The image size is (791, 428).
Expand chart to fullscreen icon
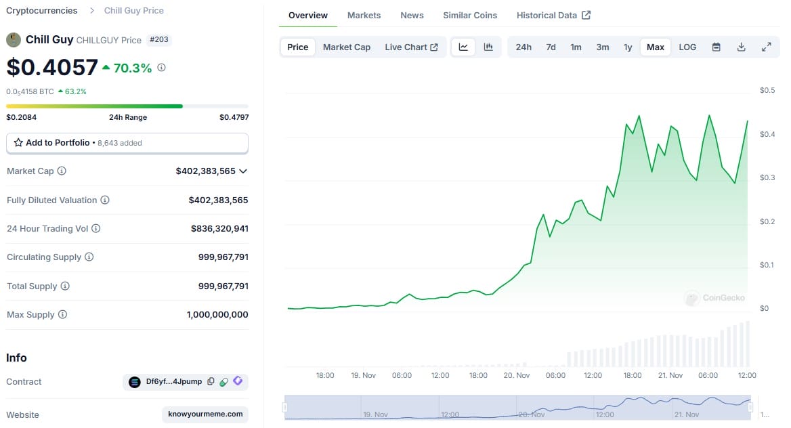(x=767, y=47)
